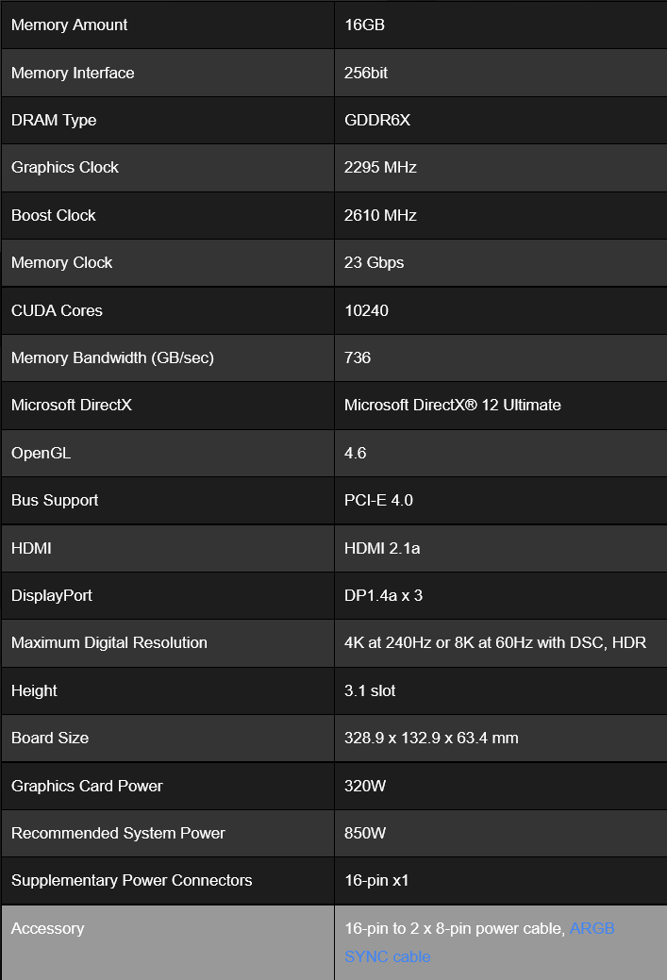667x980 pixels.
Task: Click the Microsoft DirectX 12 Ultimate text
Action: (x=453, y=406)
